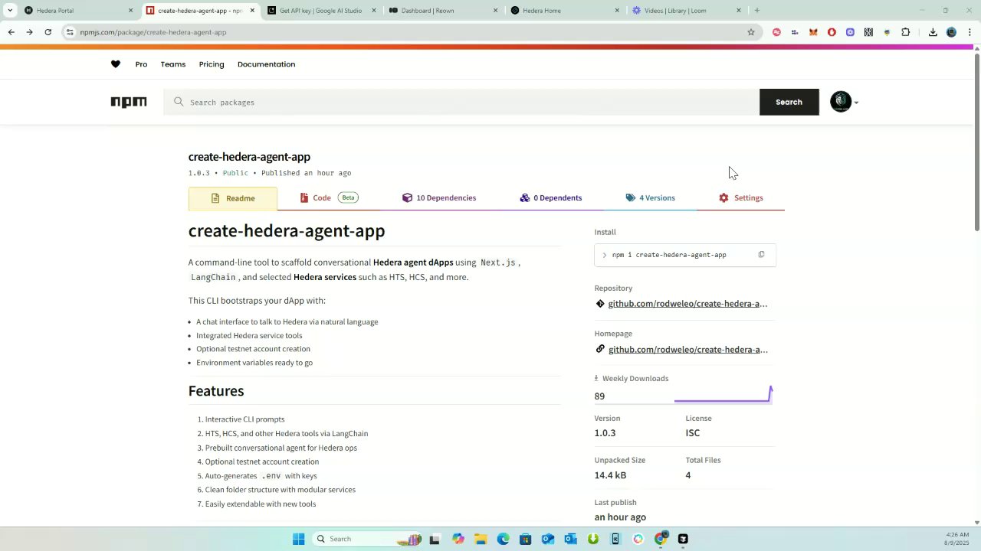The width and height of the screenshot is (981, 551).
Task: Open Copilot from the taskbar
Action: tap(458, 539)
